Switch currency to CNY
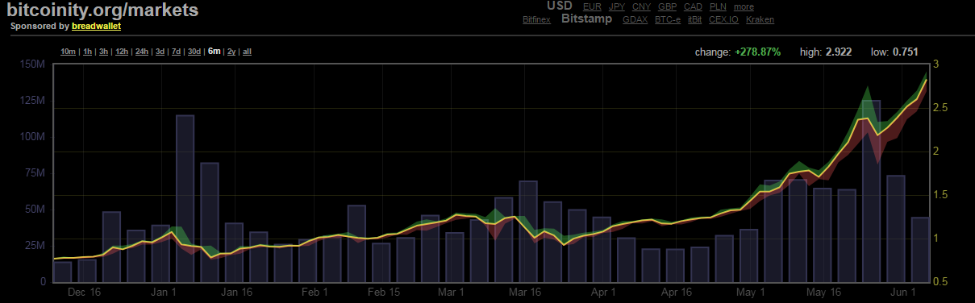 point(642,6)
